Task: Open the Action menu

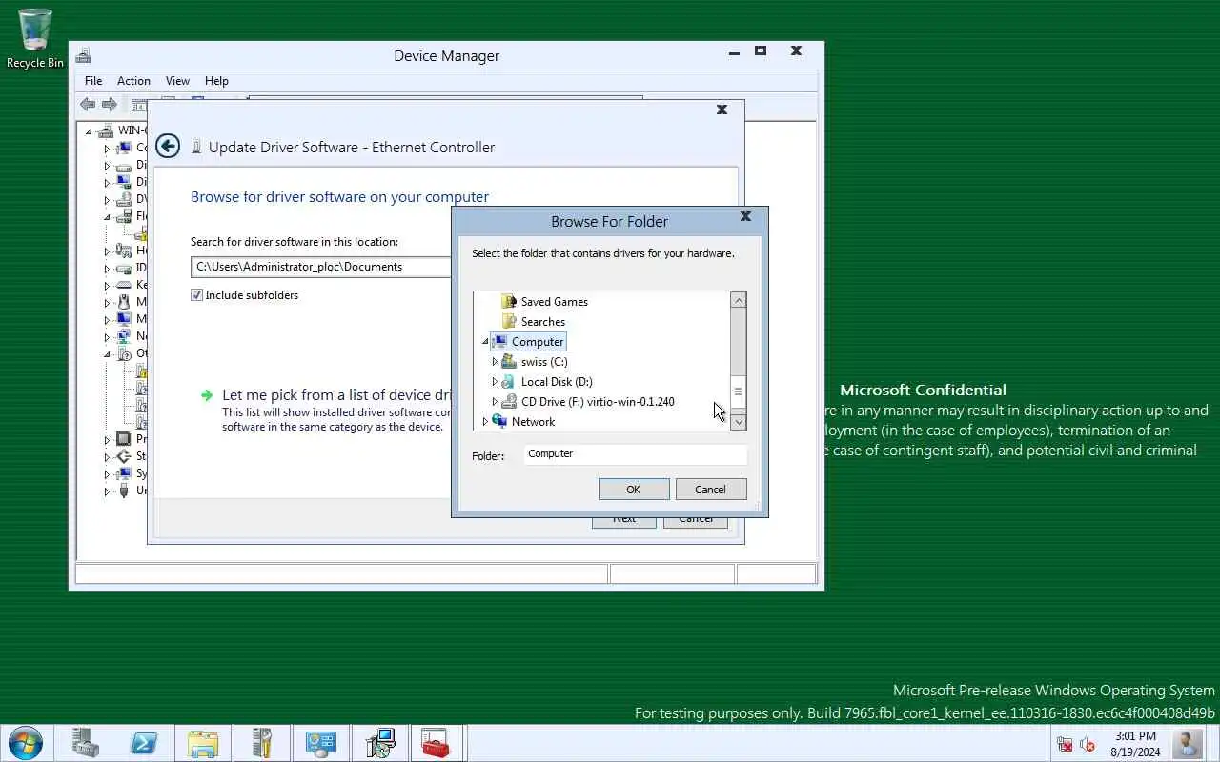Action: [133, 81]
